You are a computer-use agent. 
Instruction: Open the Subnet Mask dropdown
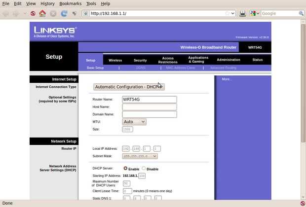(x=140, y=156)
